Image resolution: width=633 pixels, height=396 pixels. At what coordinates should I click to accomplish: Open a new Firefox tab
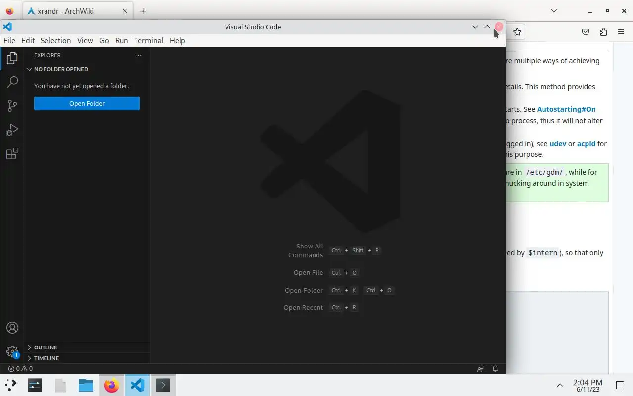143,11
